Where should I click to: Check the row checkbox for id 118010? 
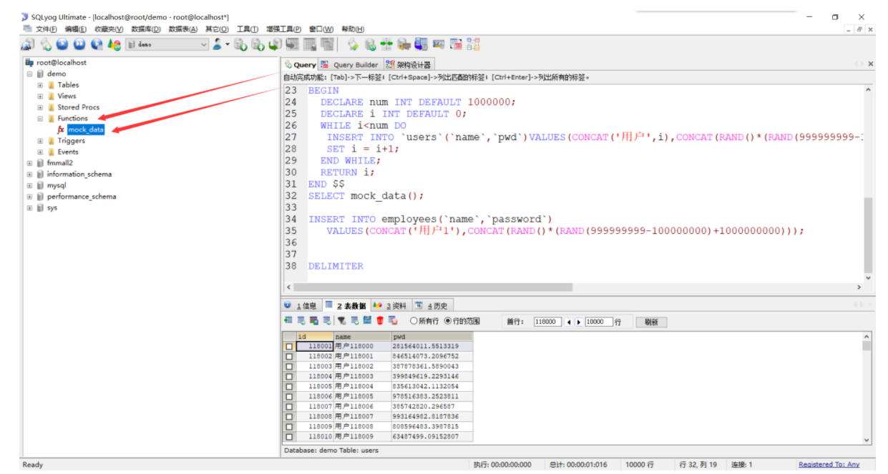(x=289, y=436)
